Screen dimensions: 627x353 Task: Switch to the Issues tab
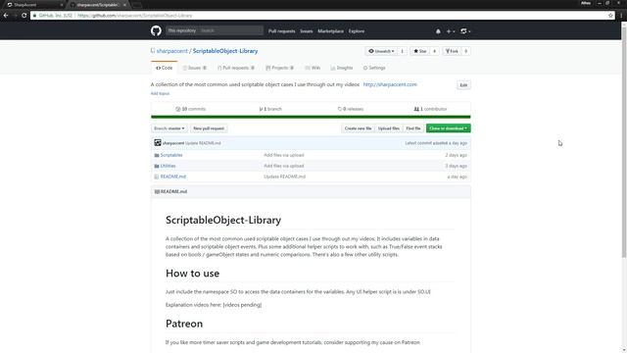(195, 68)
